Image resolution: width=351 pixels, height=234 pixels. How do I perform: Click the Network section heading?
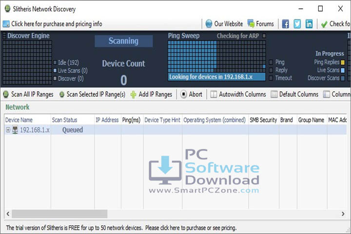coord(18,107)
